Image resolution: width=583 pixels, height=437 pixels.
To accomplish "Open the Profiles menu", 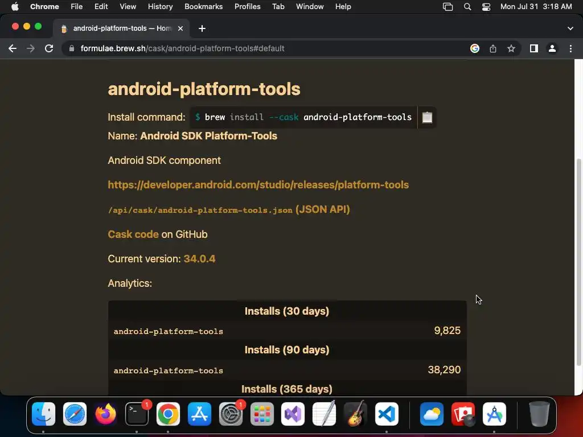I will point(247,7).
